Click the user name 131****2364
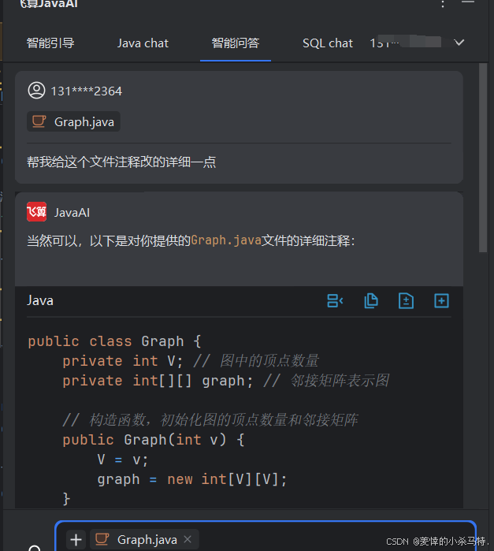The image size is (494, 551). point(87,91)
